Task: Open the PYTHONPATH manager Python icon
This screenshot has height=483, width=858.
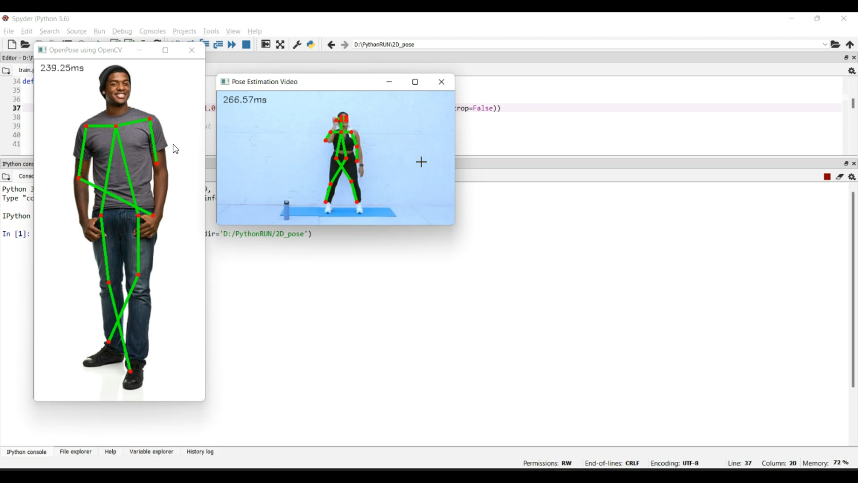Action: 311,45
